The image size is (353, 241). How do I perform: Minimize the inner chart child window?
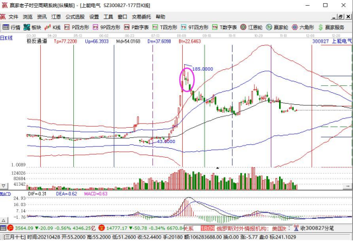click(x=334, y=17)
